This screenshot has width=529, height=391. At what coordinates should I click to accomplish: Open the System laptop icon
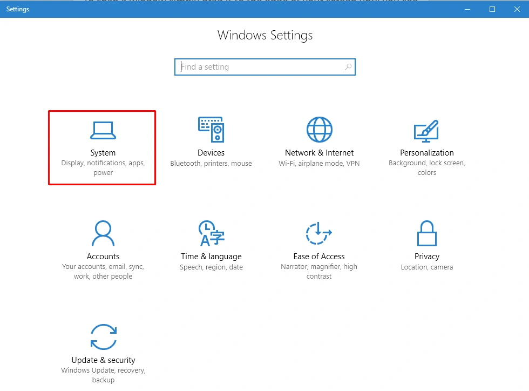click(103, 130)
